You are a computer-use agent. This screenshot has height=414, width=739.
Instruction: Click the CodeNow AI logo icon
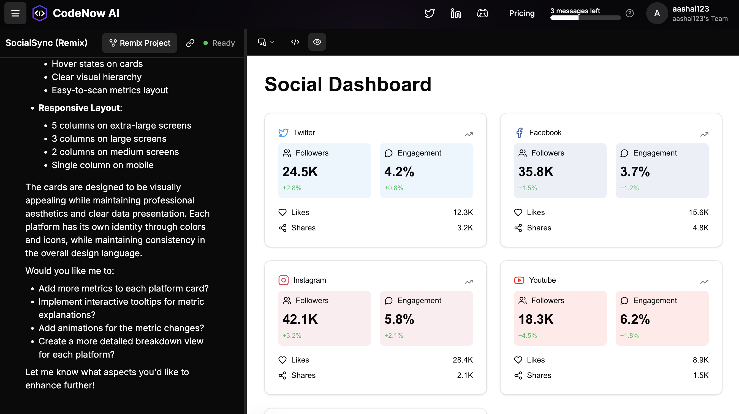[40, 13]
